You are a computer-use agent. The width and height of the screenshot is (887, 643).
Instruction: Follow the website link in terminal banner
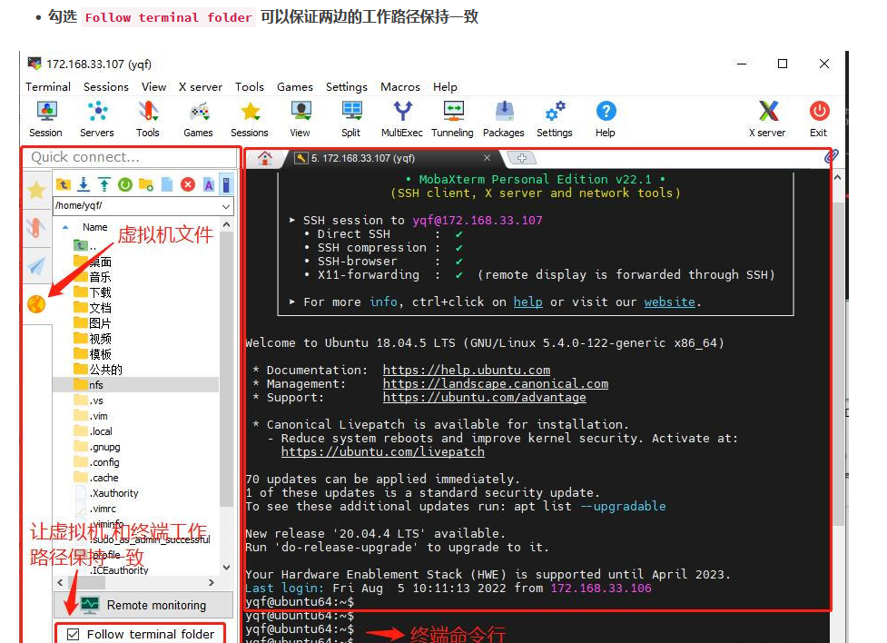tap(669, 302)
